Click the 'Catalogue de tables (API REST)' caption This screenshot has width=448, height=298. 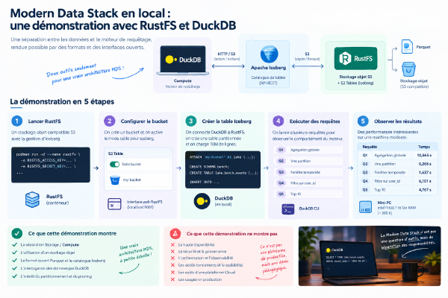coord(268,80)
